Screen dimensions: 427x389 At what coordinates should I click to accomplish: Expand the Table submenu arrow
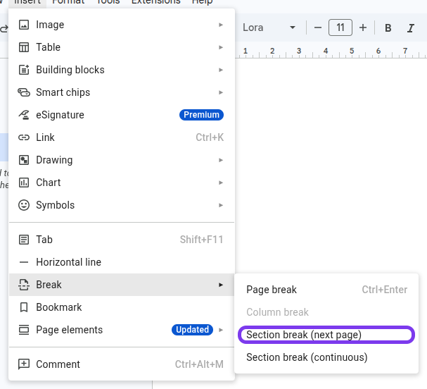(x=221, y=47)
